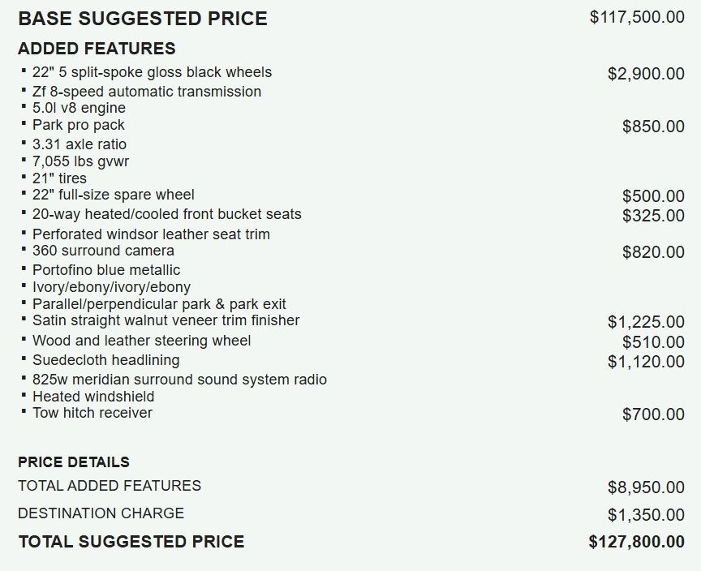Select the Total Added Features $8,950.00 amount
This screenshot has width=701, height=571.
[x=646, y=487]
